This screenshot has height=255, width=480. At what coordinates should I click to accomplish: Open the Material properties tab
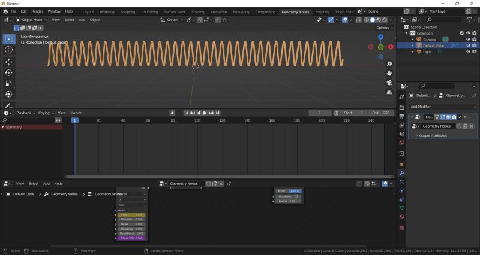401,217
